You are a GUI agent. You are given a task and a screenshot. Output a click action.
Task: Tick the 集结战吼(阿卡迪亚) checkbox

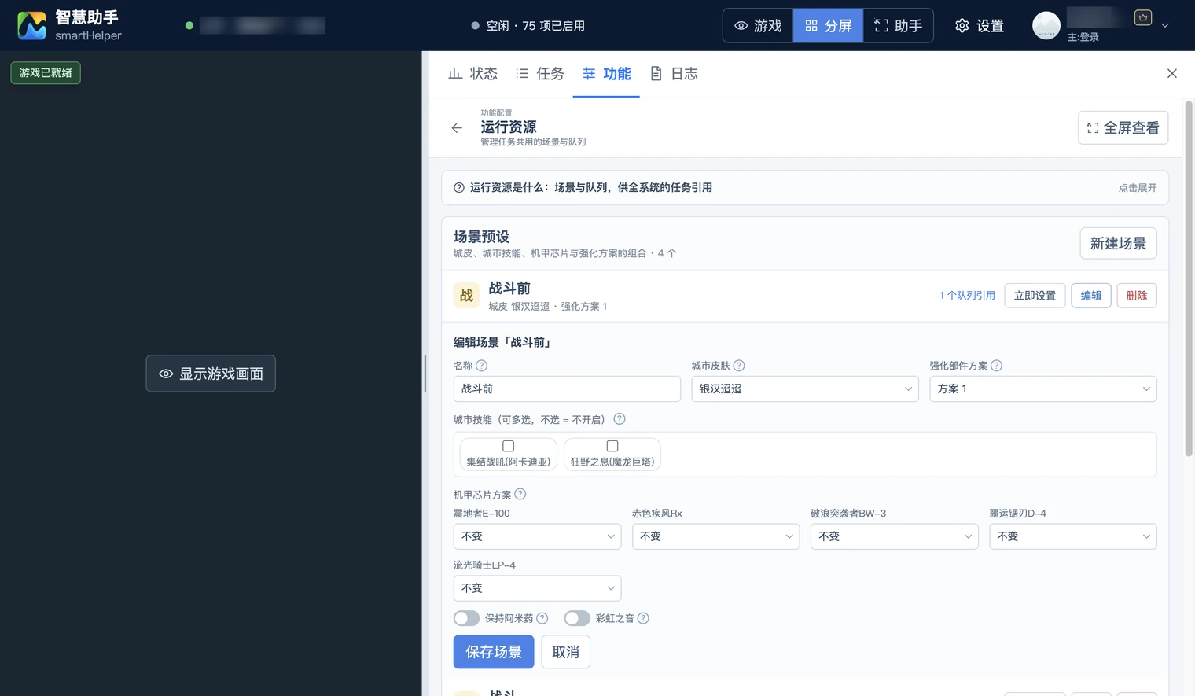click(509, 446)
